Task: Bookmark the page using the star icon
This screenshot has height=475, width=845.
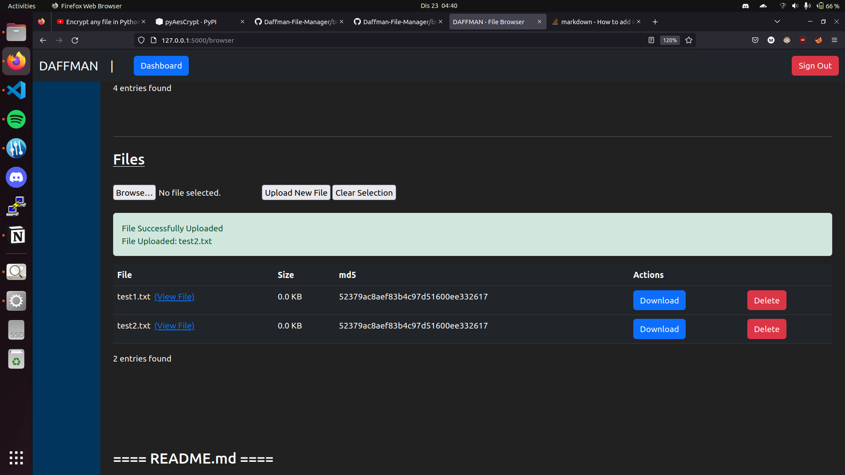Action: pyautogui.click(x=689, y=40)
